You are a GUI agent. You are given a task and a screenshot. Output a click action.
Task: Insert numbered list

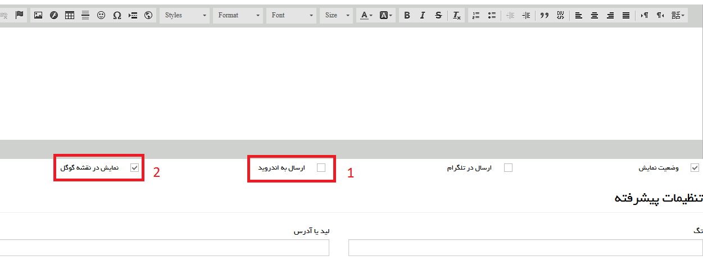point(475,15)
